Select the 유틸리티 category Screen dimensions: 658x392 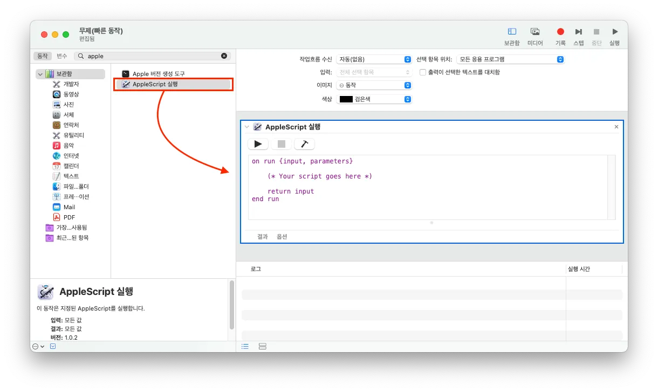click(73, 135)
